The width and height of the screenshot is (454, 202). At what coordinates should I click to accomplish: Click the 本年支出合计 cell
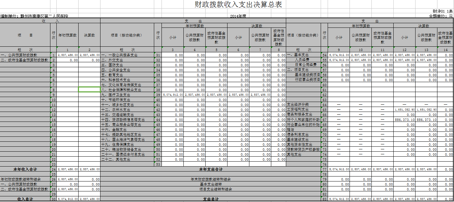pyautogui.click(x=211, y=170)
